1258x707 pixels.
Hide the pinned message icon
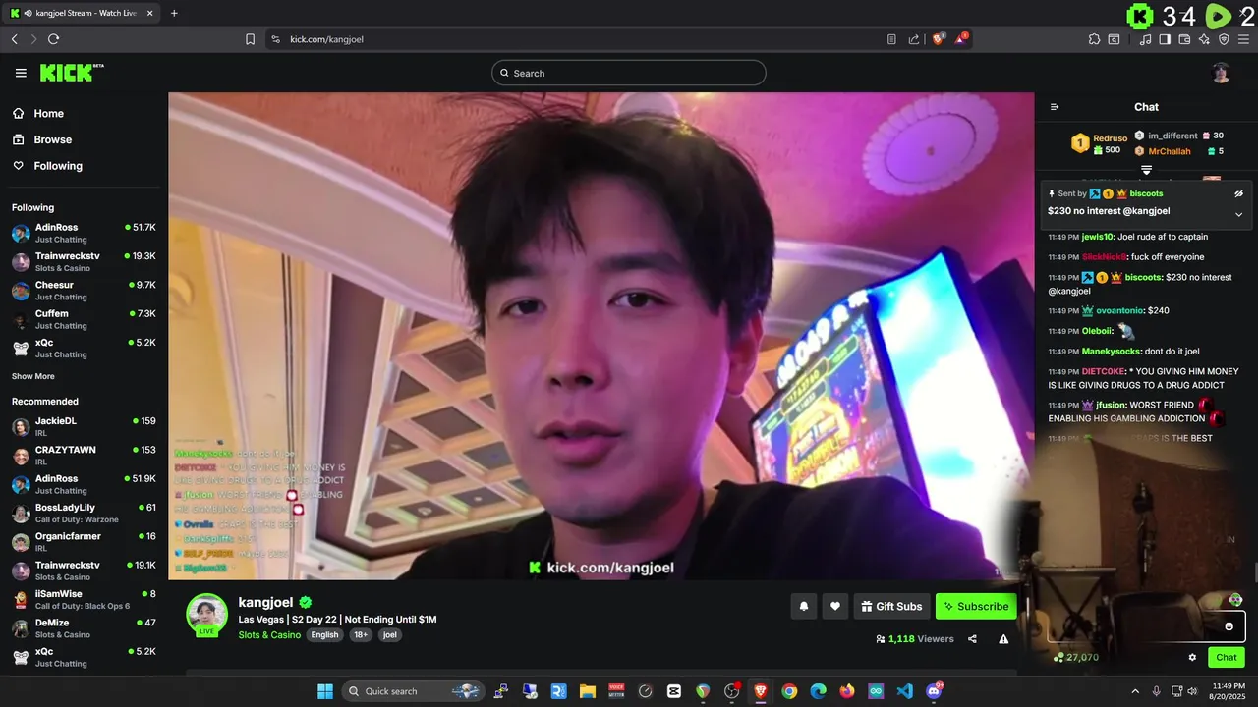1238,194
